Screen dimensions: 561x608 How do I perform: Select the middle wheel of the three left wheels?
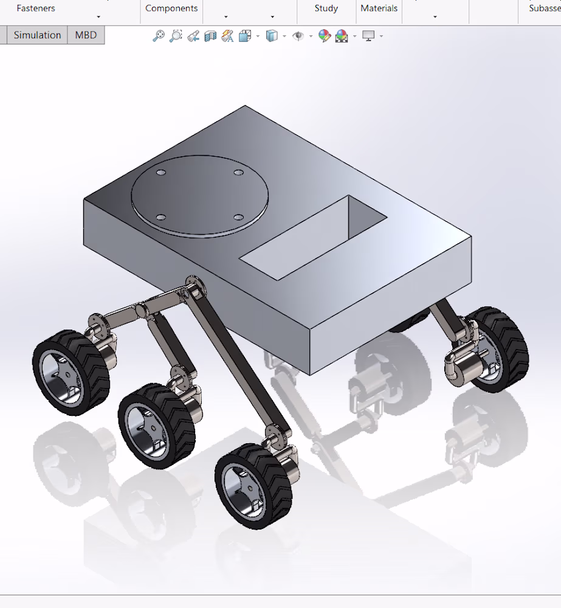(x=157, y=426)
